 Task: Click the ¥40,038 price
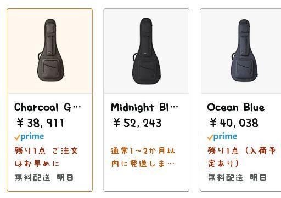[x=234, y=123]
